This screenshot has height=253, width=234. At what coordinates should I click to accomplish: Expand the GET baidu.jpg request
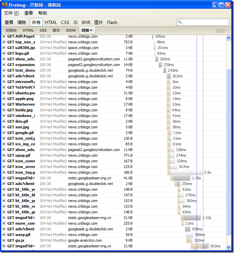[4, 110]
